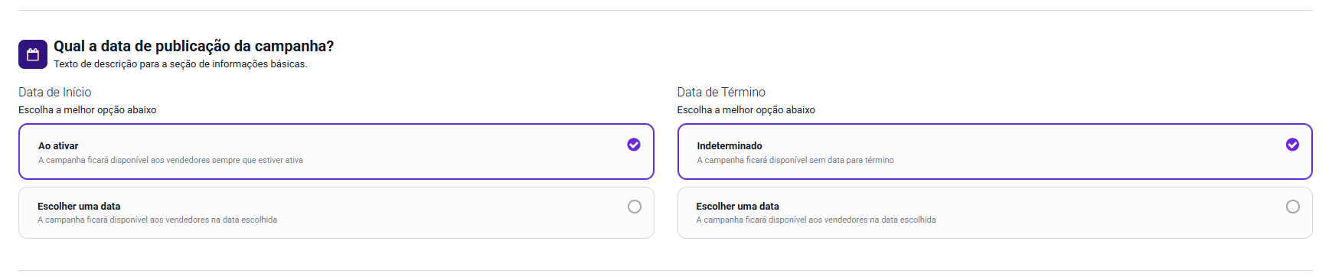
Task: Click the Data de Início label
Action: (x=55, y=92)
